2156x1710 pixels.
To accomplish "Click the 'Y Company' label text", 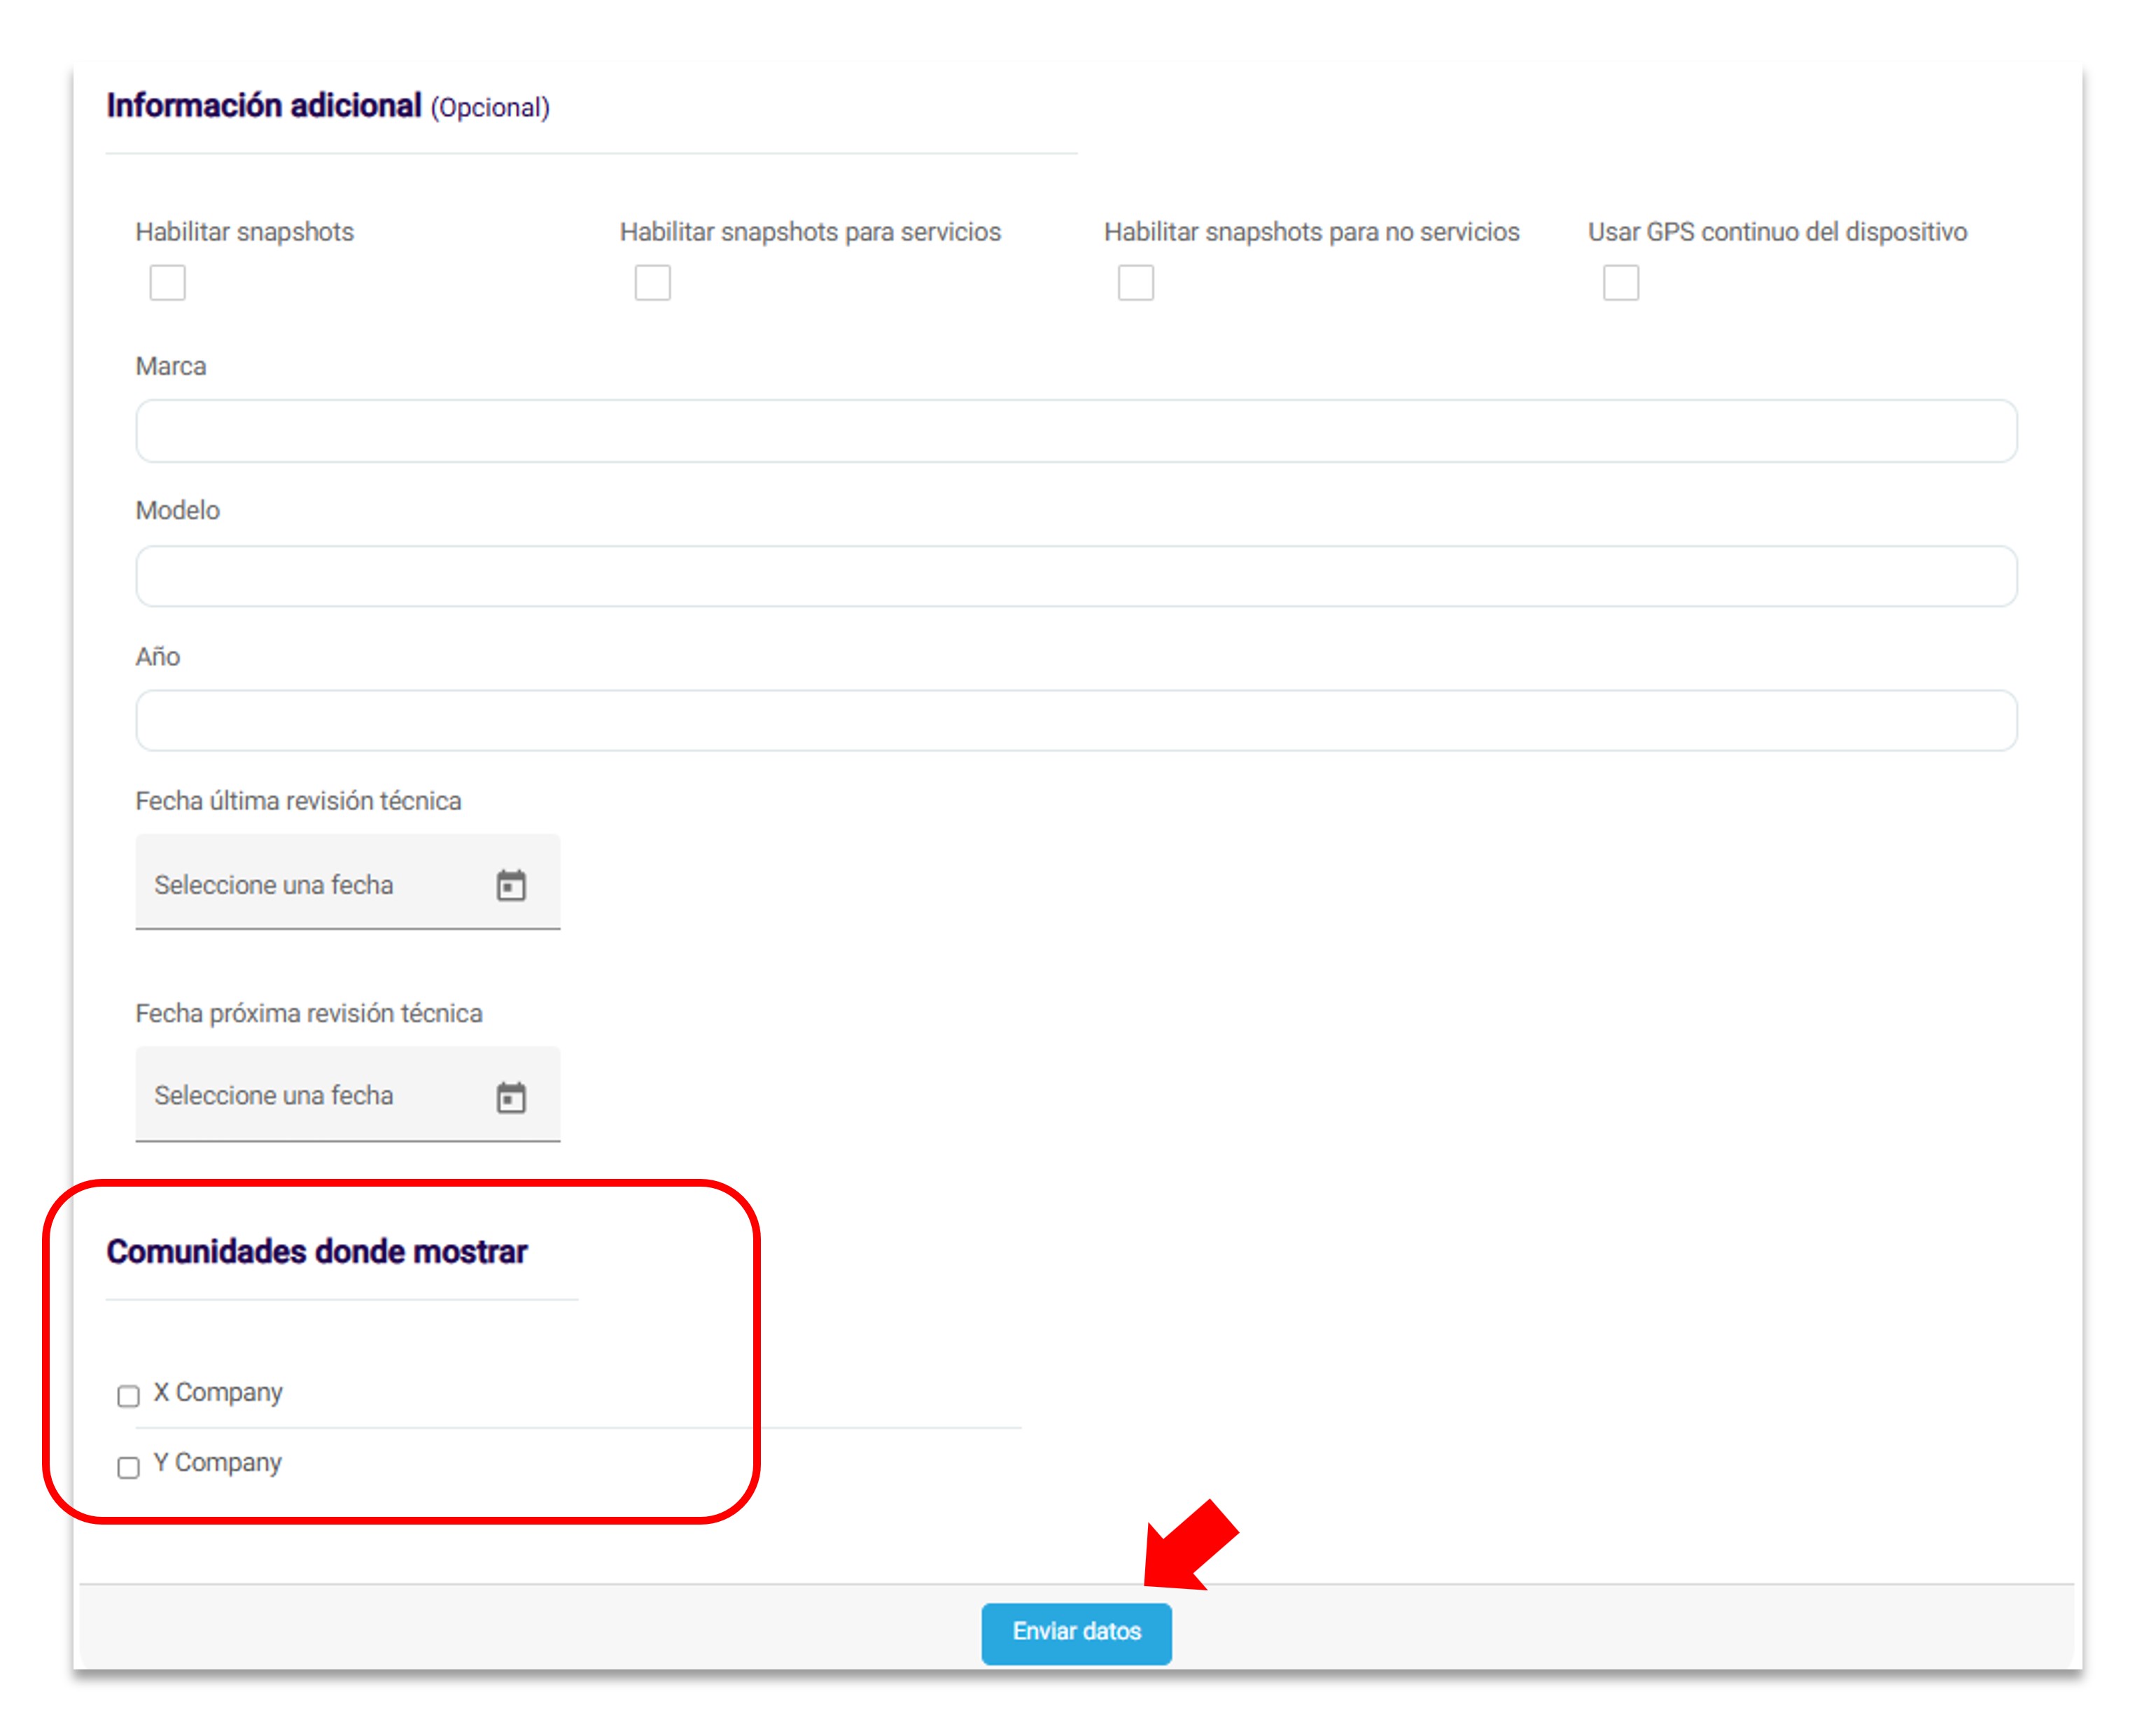I will tap(218, 1462).
